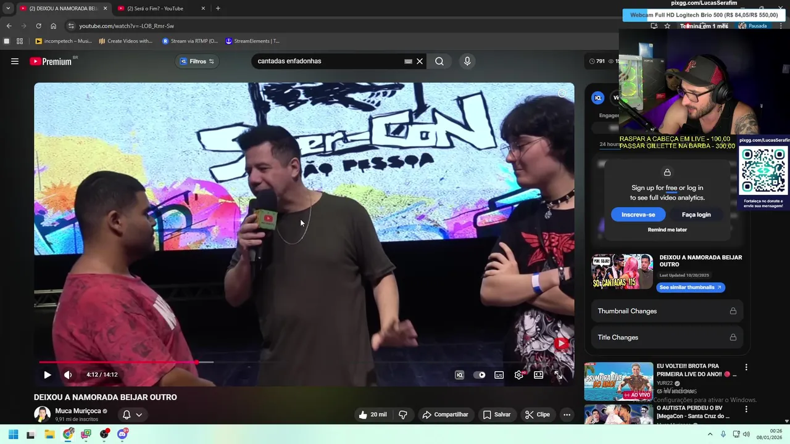Follow the 'free' link in sign-up prompt
This screenshot has width=790, height=444.
point(671,188)
